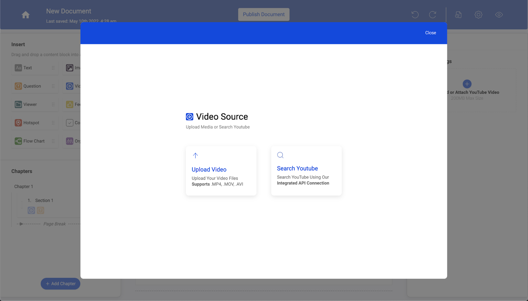Click the thumbs-up Feedback block icon
The height and width of the screenshot is (301, 528).
point(70,104)
